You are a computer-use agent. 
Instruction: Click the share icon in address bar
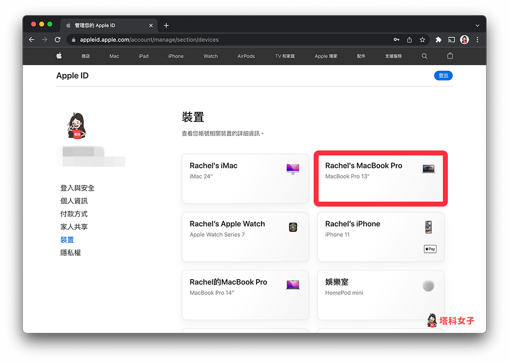(410, 40)
